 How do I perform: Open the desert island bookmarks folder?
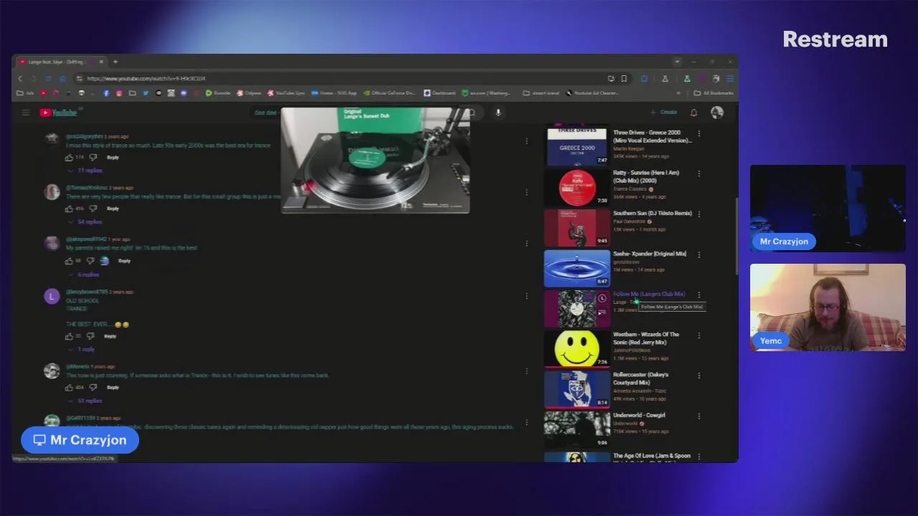tap(542, 93)
